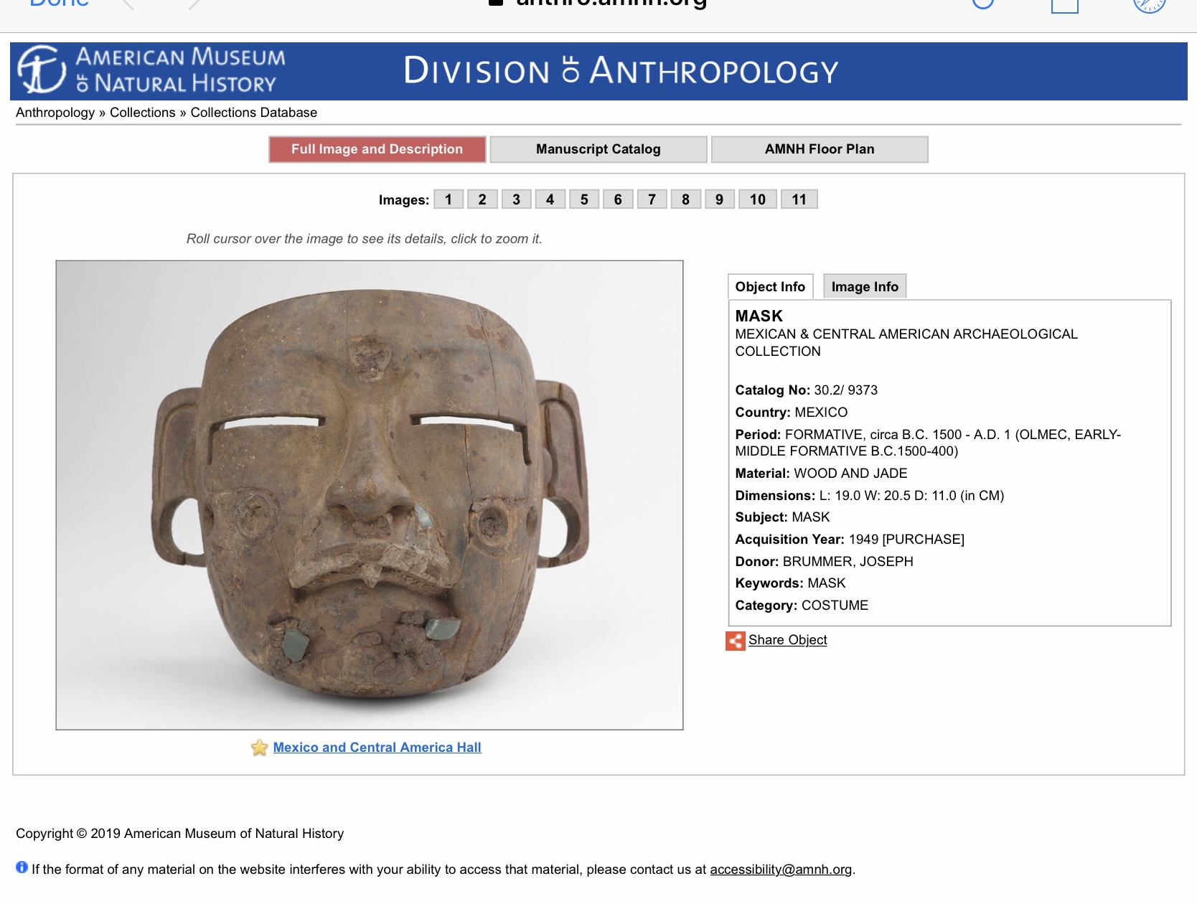1197x904 pixels.
Task: Show image number 5
Action: (x=584, y=199)
